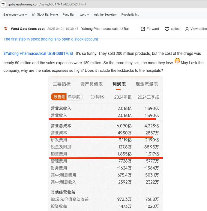Click the 其他经营收益 section heading
This screenshot has height=211, width=207.
point(63,192)
